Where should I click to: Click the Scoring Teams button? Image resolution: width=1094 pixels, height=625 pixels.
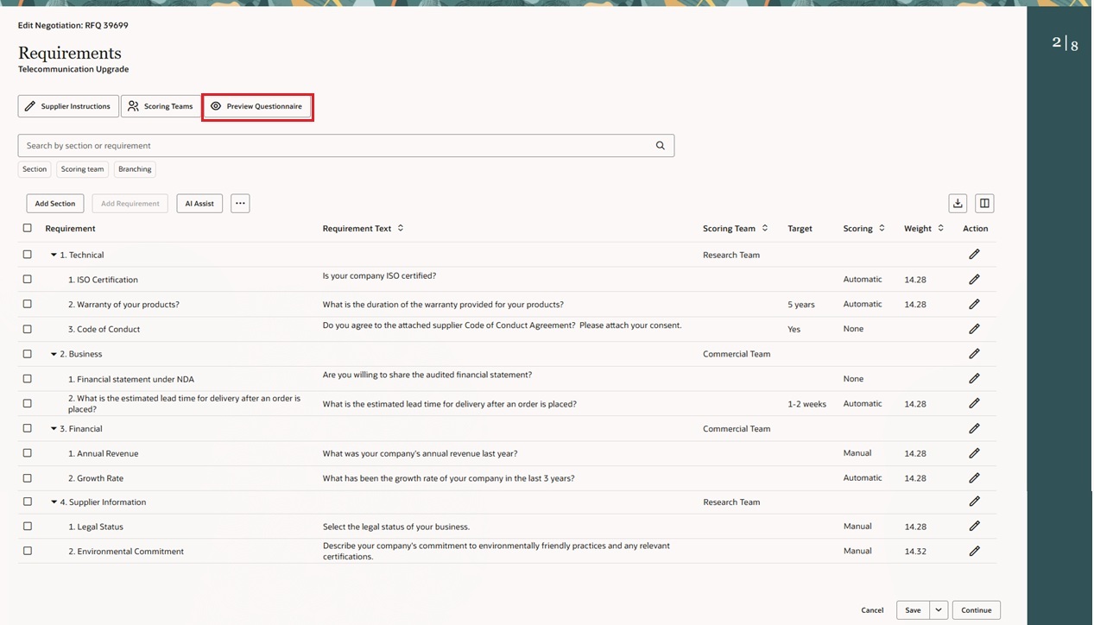click(x=161, y=106)
